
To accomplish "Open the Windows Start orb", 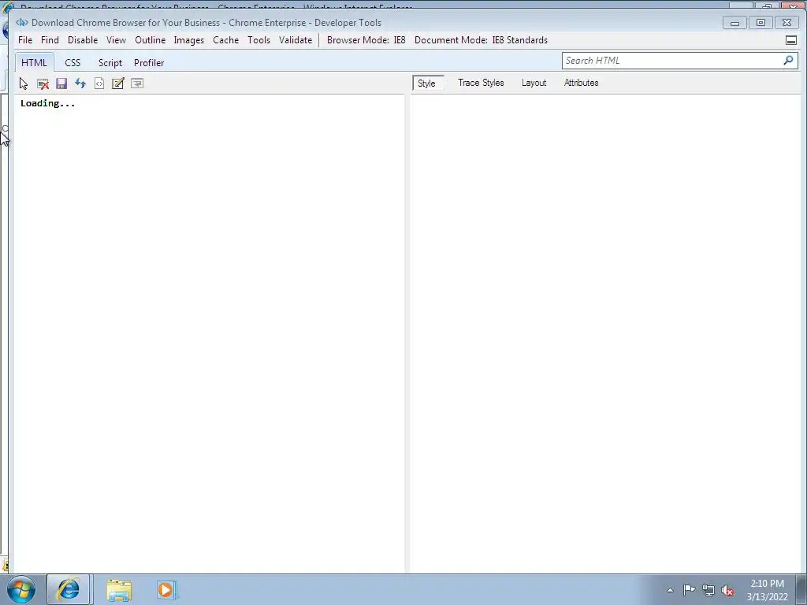I will [x=21, y=589].
